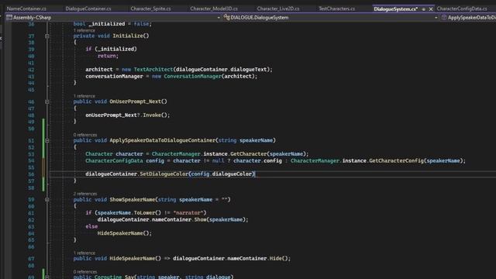Activate the DialogueSystem.cs tab
The image size is (496, 279).
[395, 9]
